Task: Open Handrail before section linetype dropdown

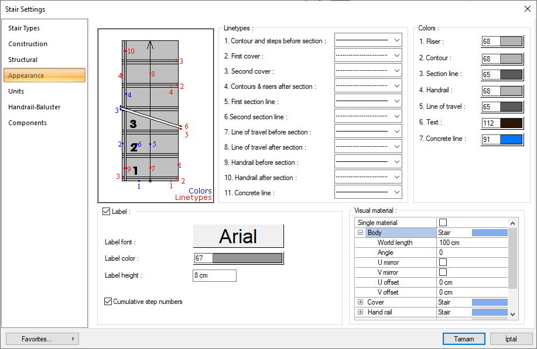Action: point(397,162)
